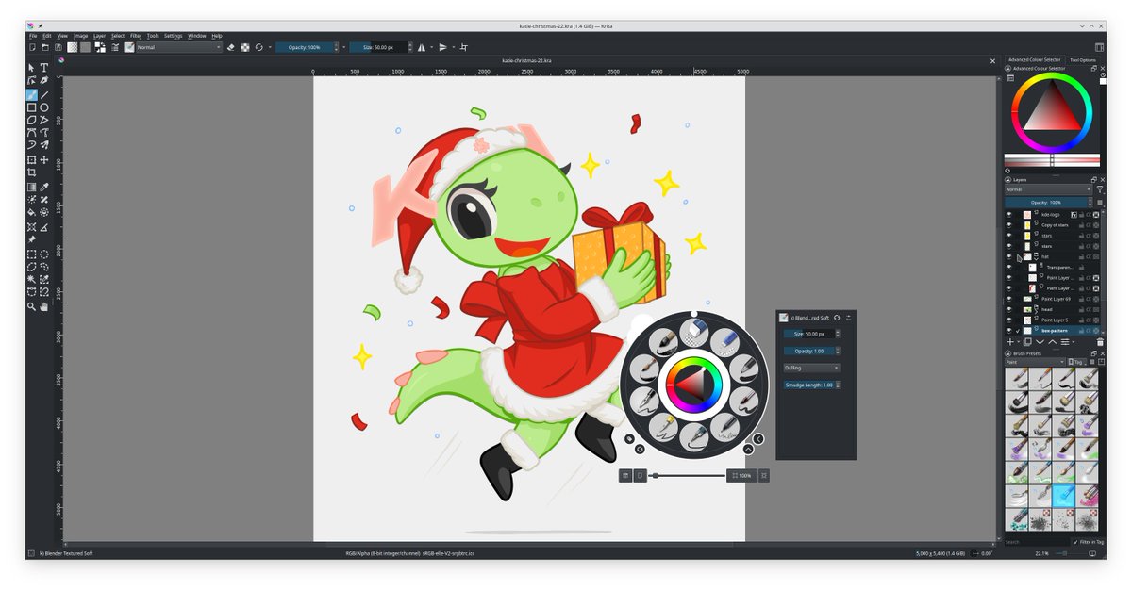Select the Elliptical Selection tool
1132x590 pixels.
(44, 254)
